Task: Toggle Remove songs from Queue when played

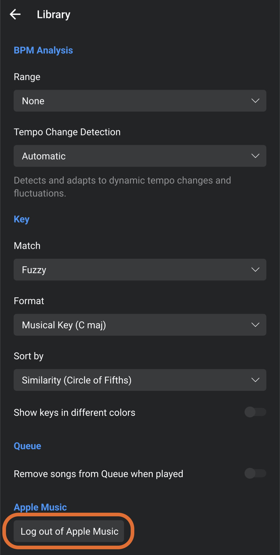Action: pos(255,473)
